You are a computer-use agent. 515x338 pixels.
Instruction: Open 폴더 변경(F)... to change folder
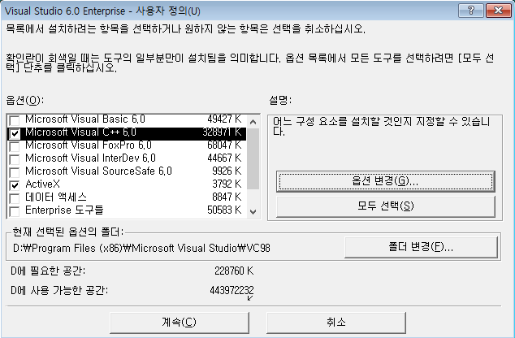421,247
